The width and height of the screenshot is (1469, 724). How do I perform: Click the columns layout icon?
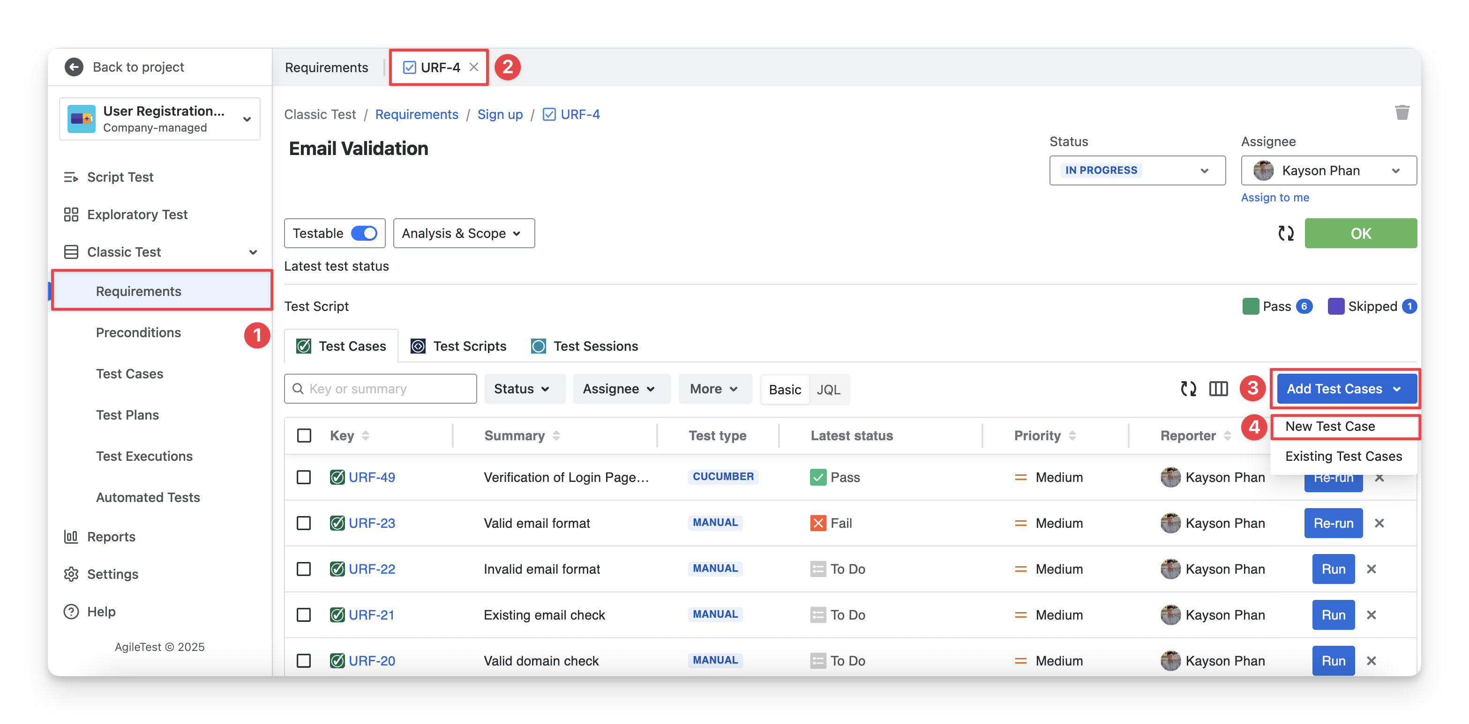[1218, 389]
